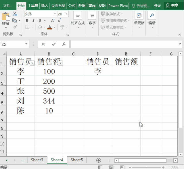Click the Paste clipboard icon
184x169 pixels.
6,16
